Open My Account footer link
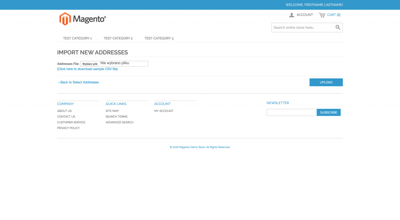The image size is (400, 220). pyautogui.click(x=164, y=111)
